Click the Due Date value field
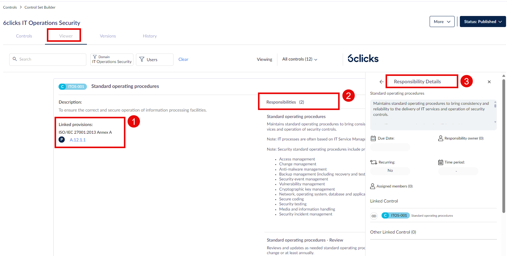Image resolution: width=507 pixels, height=256 pixels. [390, 147]
